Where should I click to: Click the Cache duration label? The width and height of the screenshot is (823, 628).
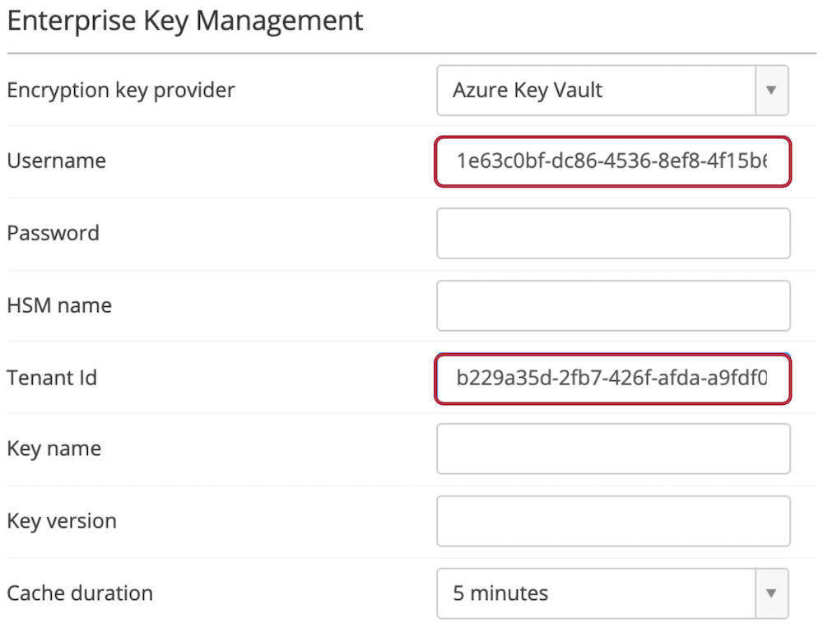coord(80,593)
